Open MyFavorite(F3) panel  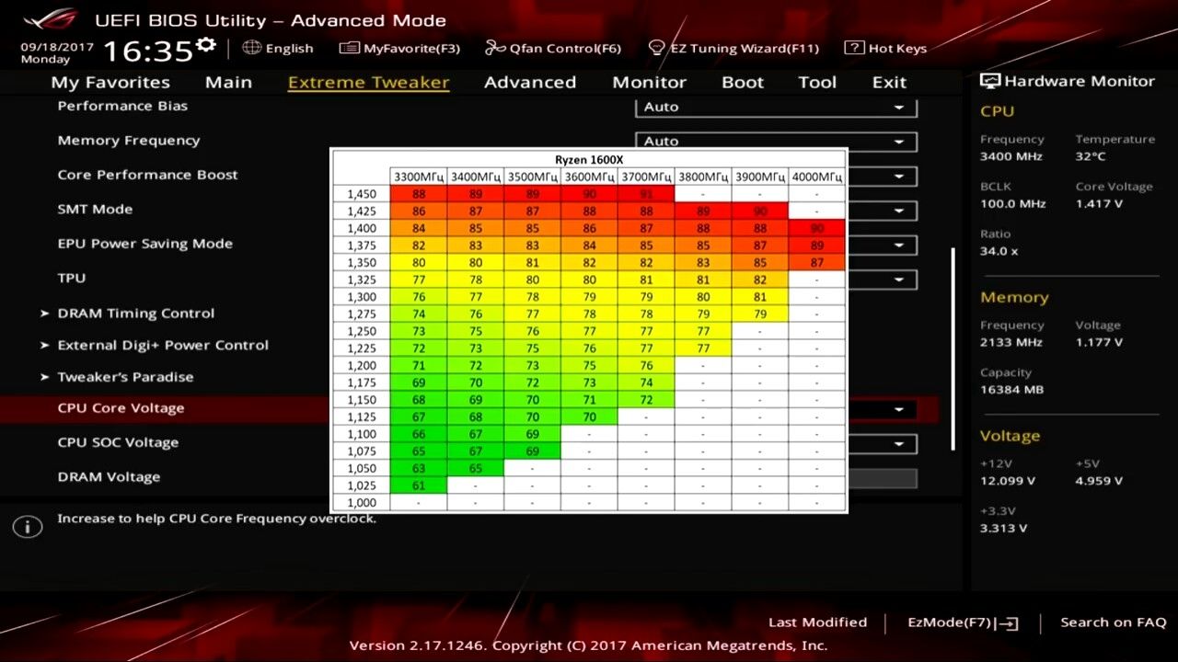(x=399, y=48)
